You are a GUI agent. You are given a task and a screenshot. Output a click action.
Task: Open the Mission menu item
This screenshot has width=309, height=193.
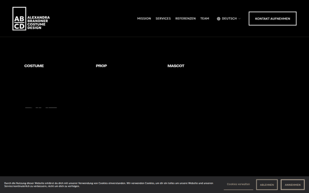point(144,19)
